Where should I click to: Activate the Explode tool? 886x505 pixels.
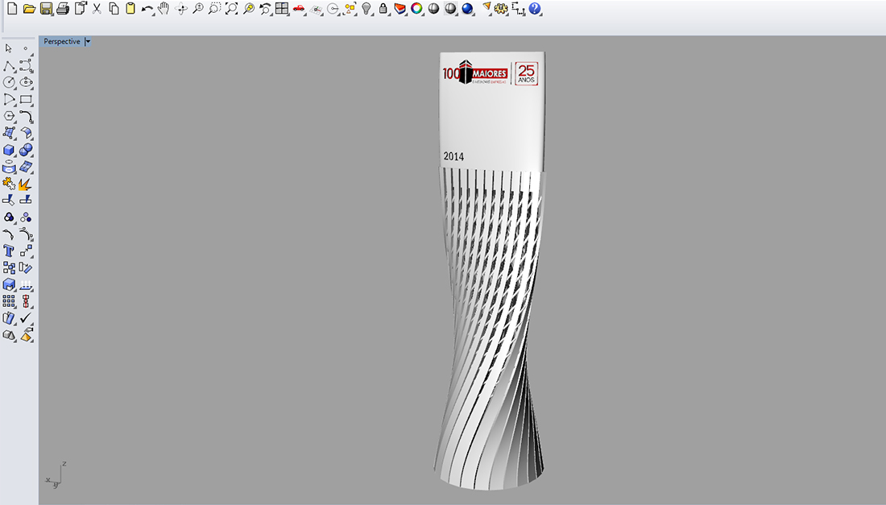click(26, 184)
